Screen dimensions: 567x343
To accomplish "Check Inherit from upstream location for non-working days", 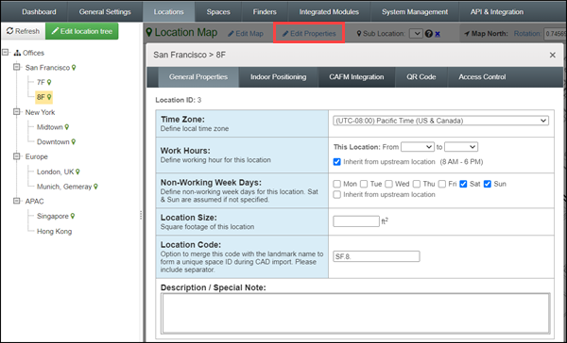I will (x=336, y=195).
